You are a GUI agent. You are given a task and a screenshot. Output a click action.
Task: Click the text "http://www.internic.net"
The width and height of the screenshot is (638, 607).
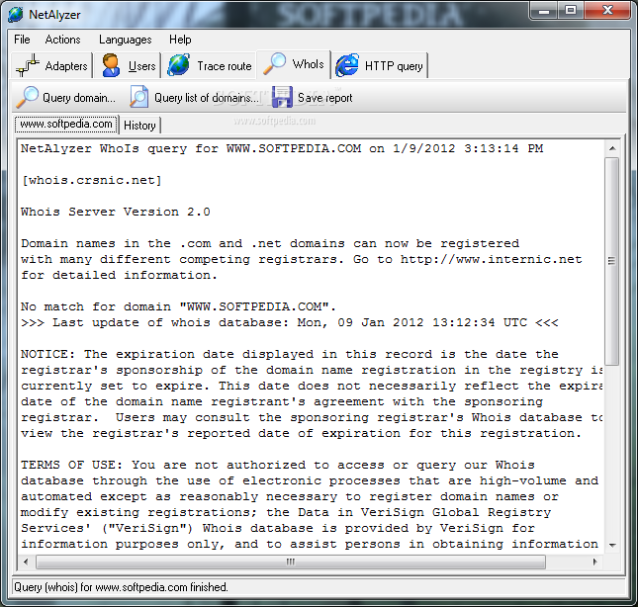coord(492,259)
